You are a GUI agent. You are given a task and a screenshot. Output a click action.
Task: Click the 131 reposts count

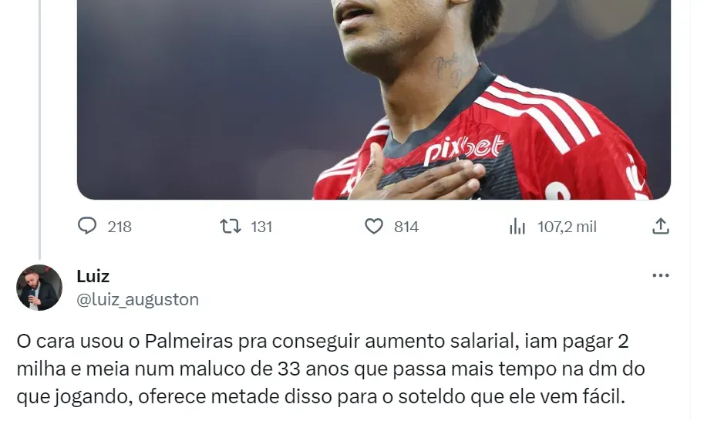pyautogui.click(x=261, y=227)
